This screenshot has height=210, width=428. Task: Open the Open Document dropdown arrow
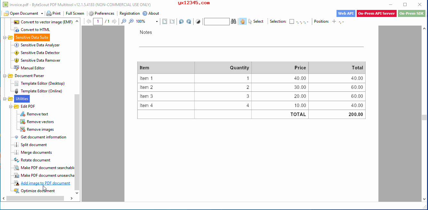pyautogui.click(x=42, y=13)
